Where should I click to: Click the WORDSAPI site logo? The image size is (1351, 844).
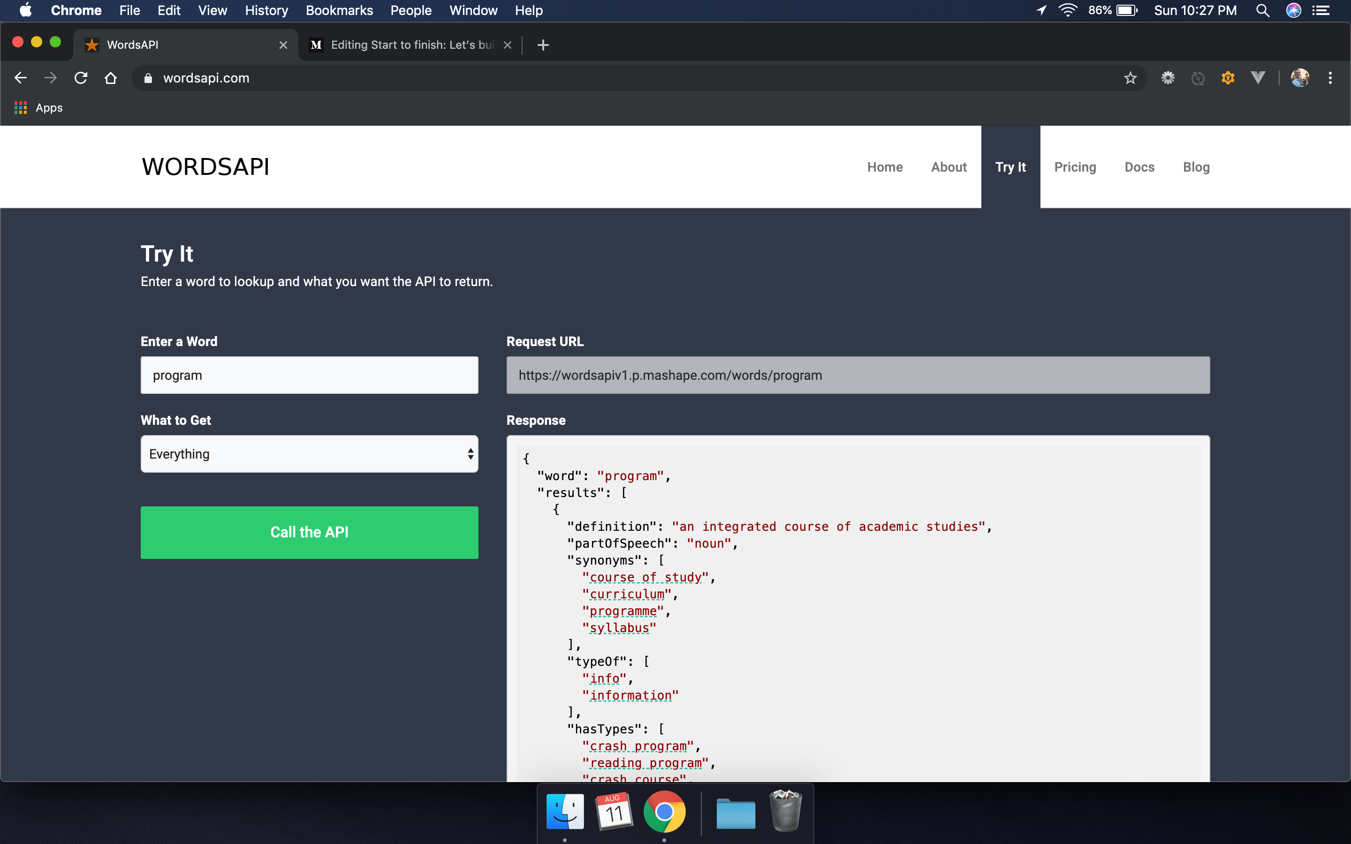pos(205,166)
